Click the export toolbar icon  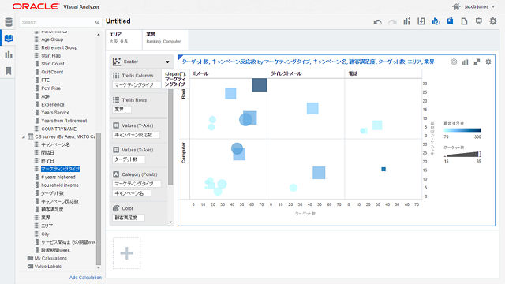coord(421,21)
